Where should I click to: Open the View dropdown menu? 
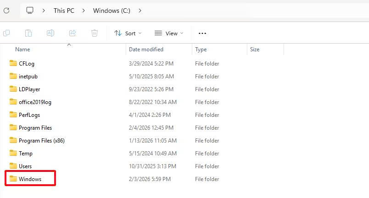[169, 33]
